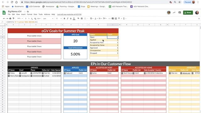This screenshot has height=113, width=201.
Task: Open the borders tool
Action: click(x=82, y=19)
